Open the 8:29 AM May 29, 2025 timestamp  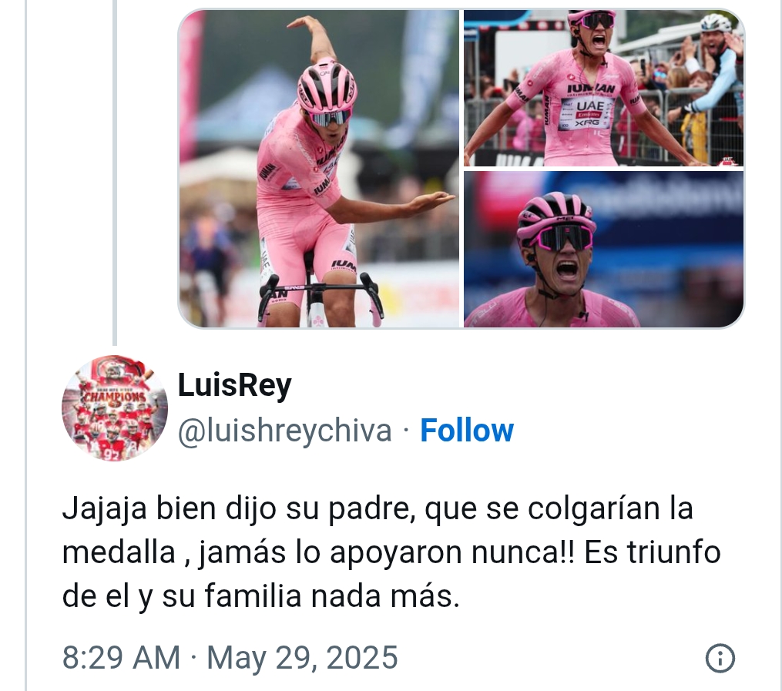point(230,657)
